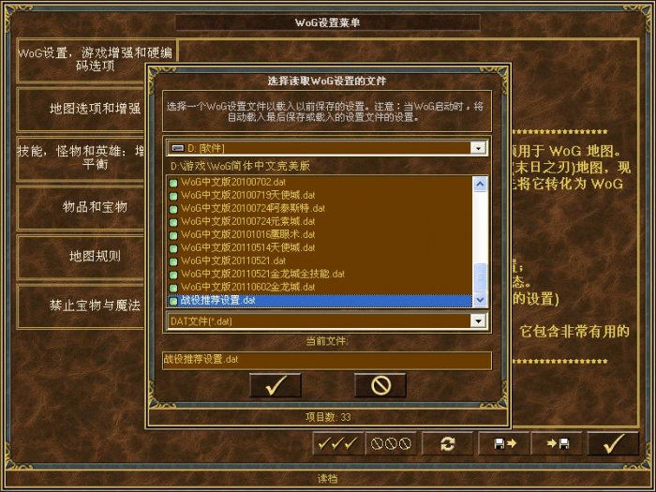Screen dimensions: 656x492
Task: Click the refresh arrows reset button
Action: tap(447, 443)
